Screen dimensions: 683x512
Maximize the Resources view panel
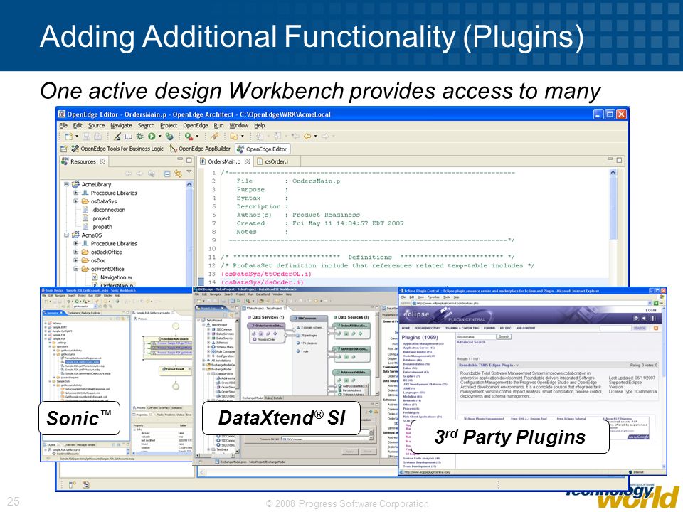click(x=189, y=160)
